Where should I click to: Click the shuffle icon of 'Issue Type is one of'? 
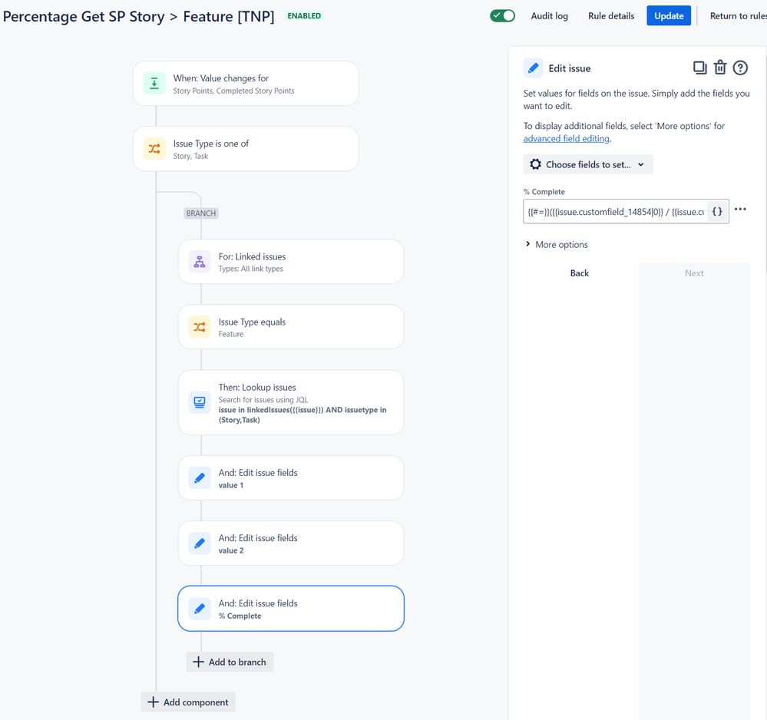154,149
